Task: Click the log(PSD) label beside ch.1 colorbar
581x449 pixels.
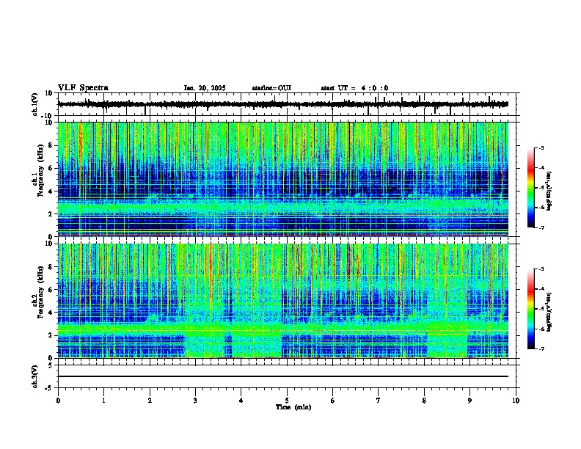Action: pos(549,191)
